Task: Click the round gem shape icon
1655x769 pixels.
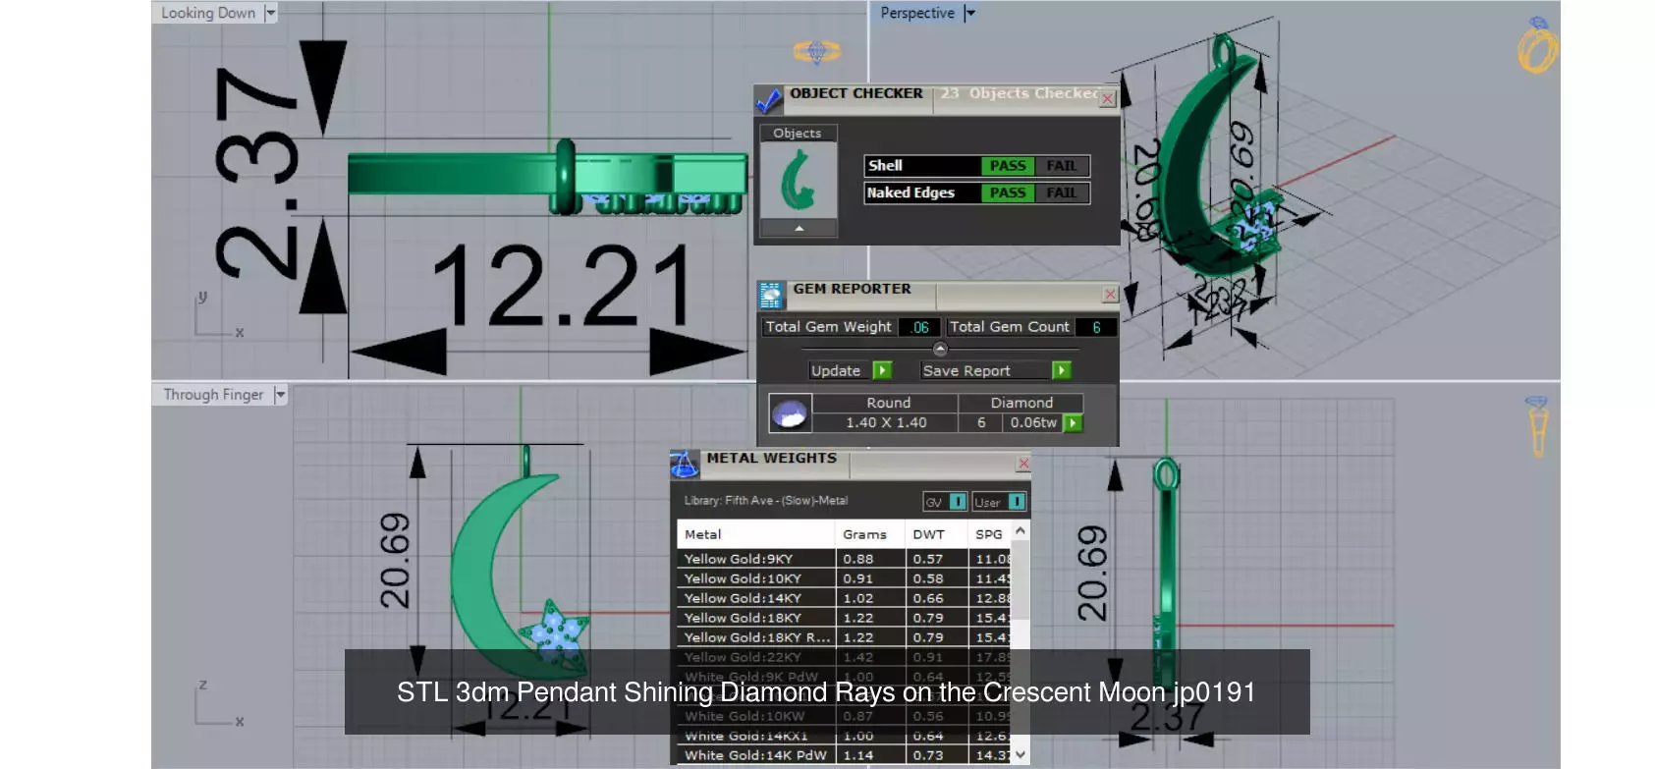Action: (x=790, y=413)
